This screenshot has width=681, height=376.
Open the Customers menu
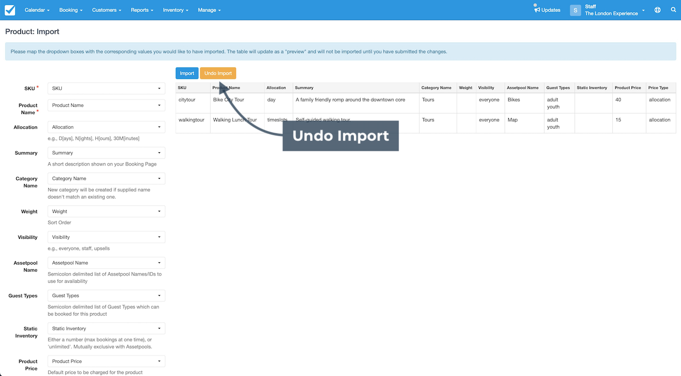[x=107, y=10]
